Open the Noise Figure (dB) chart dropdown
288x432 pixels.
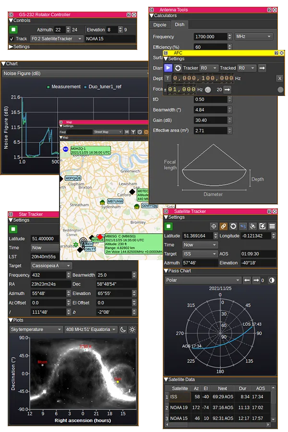pos(75,73)
